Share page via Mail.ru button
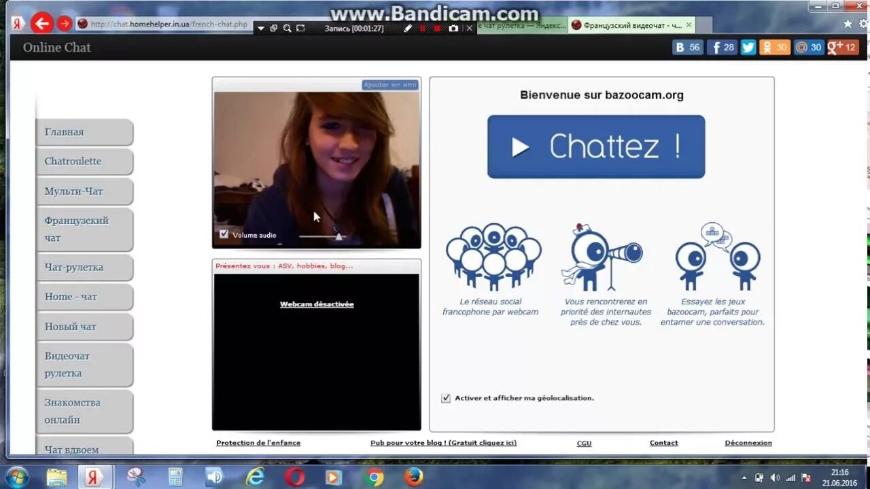The height and width of the screenshot is (489, 870). click(809, 47)
